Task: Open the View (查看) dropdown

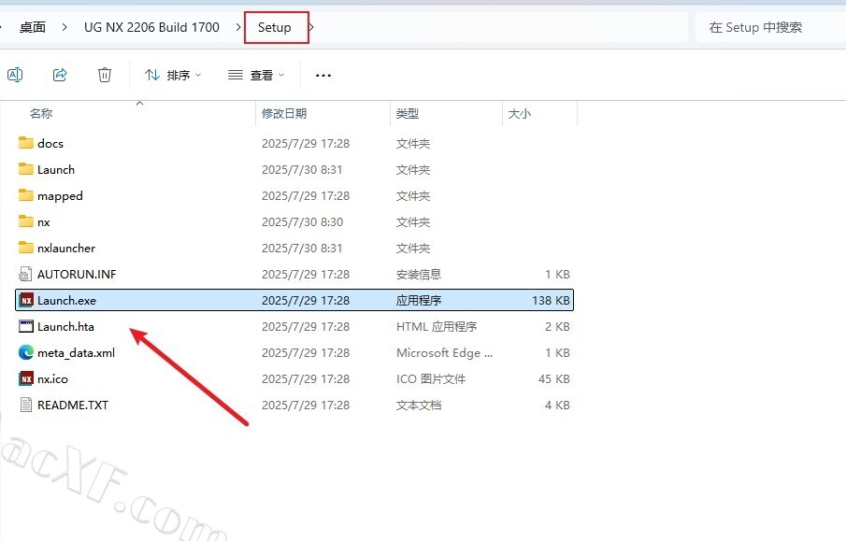Action: [x=256, y=75]
